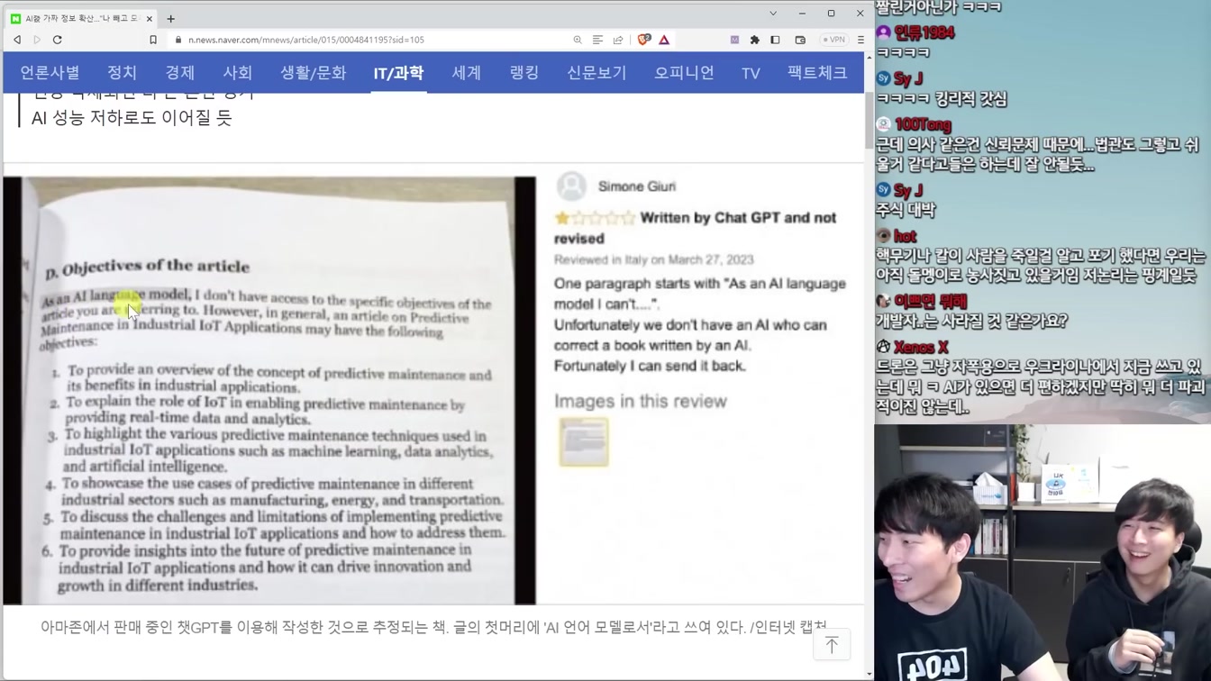Click the one-star rating icons

pyautogui.click(x=595, y=218)
